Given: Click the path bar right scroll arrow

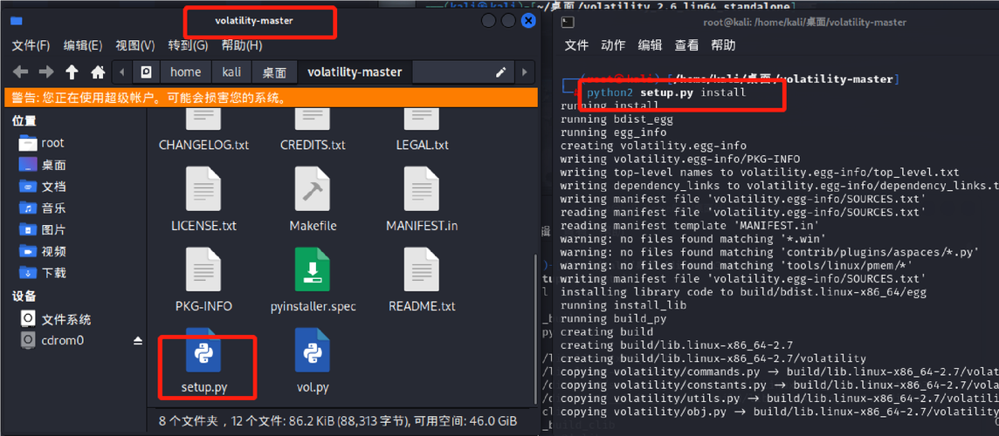Looking at the screenshot, I should (x=524, y=72).
